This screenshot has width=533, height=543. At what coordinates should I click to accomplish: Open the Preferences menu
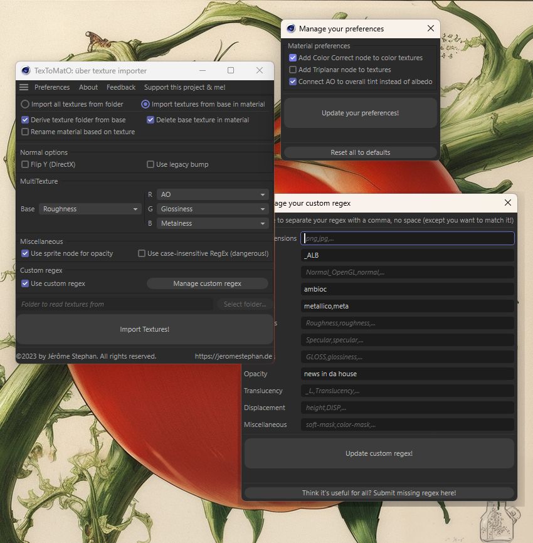coord(52,87)
